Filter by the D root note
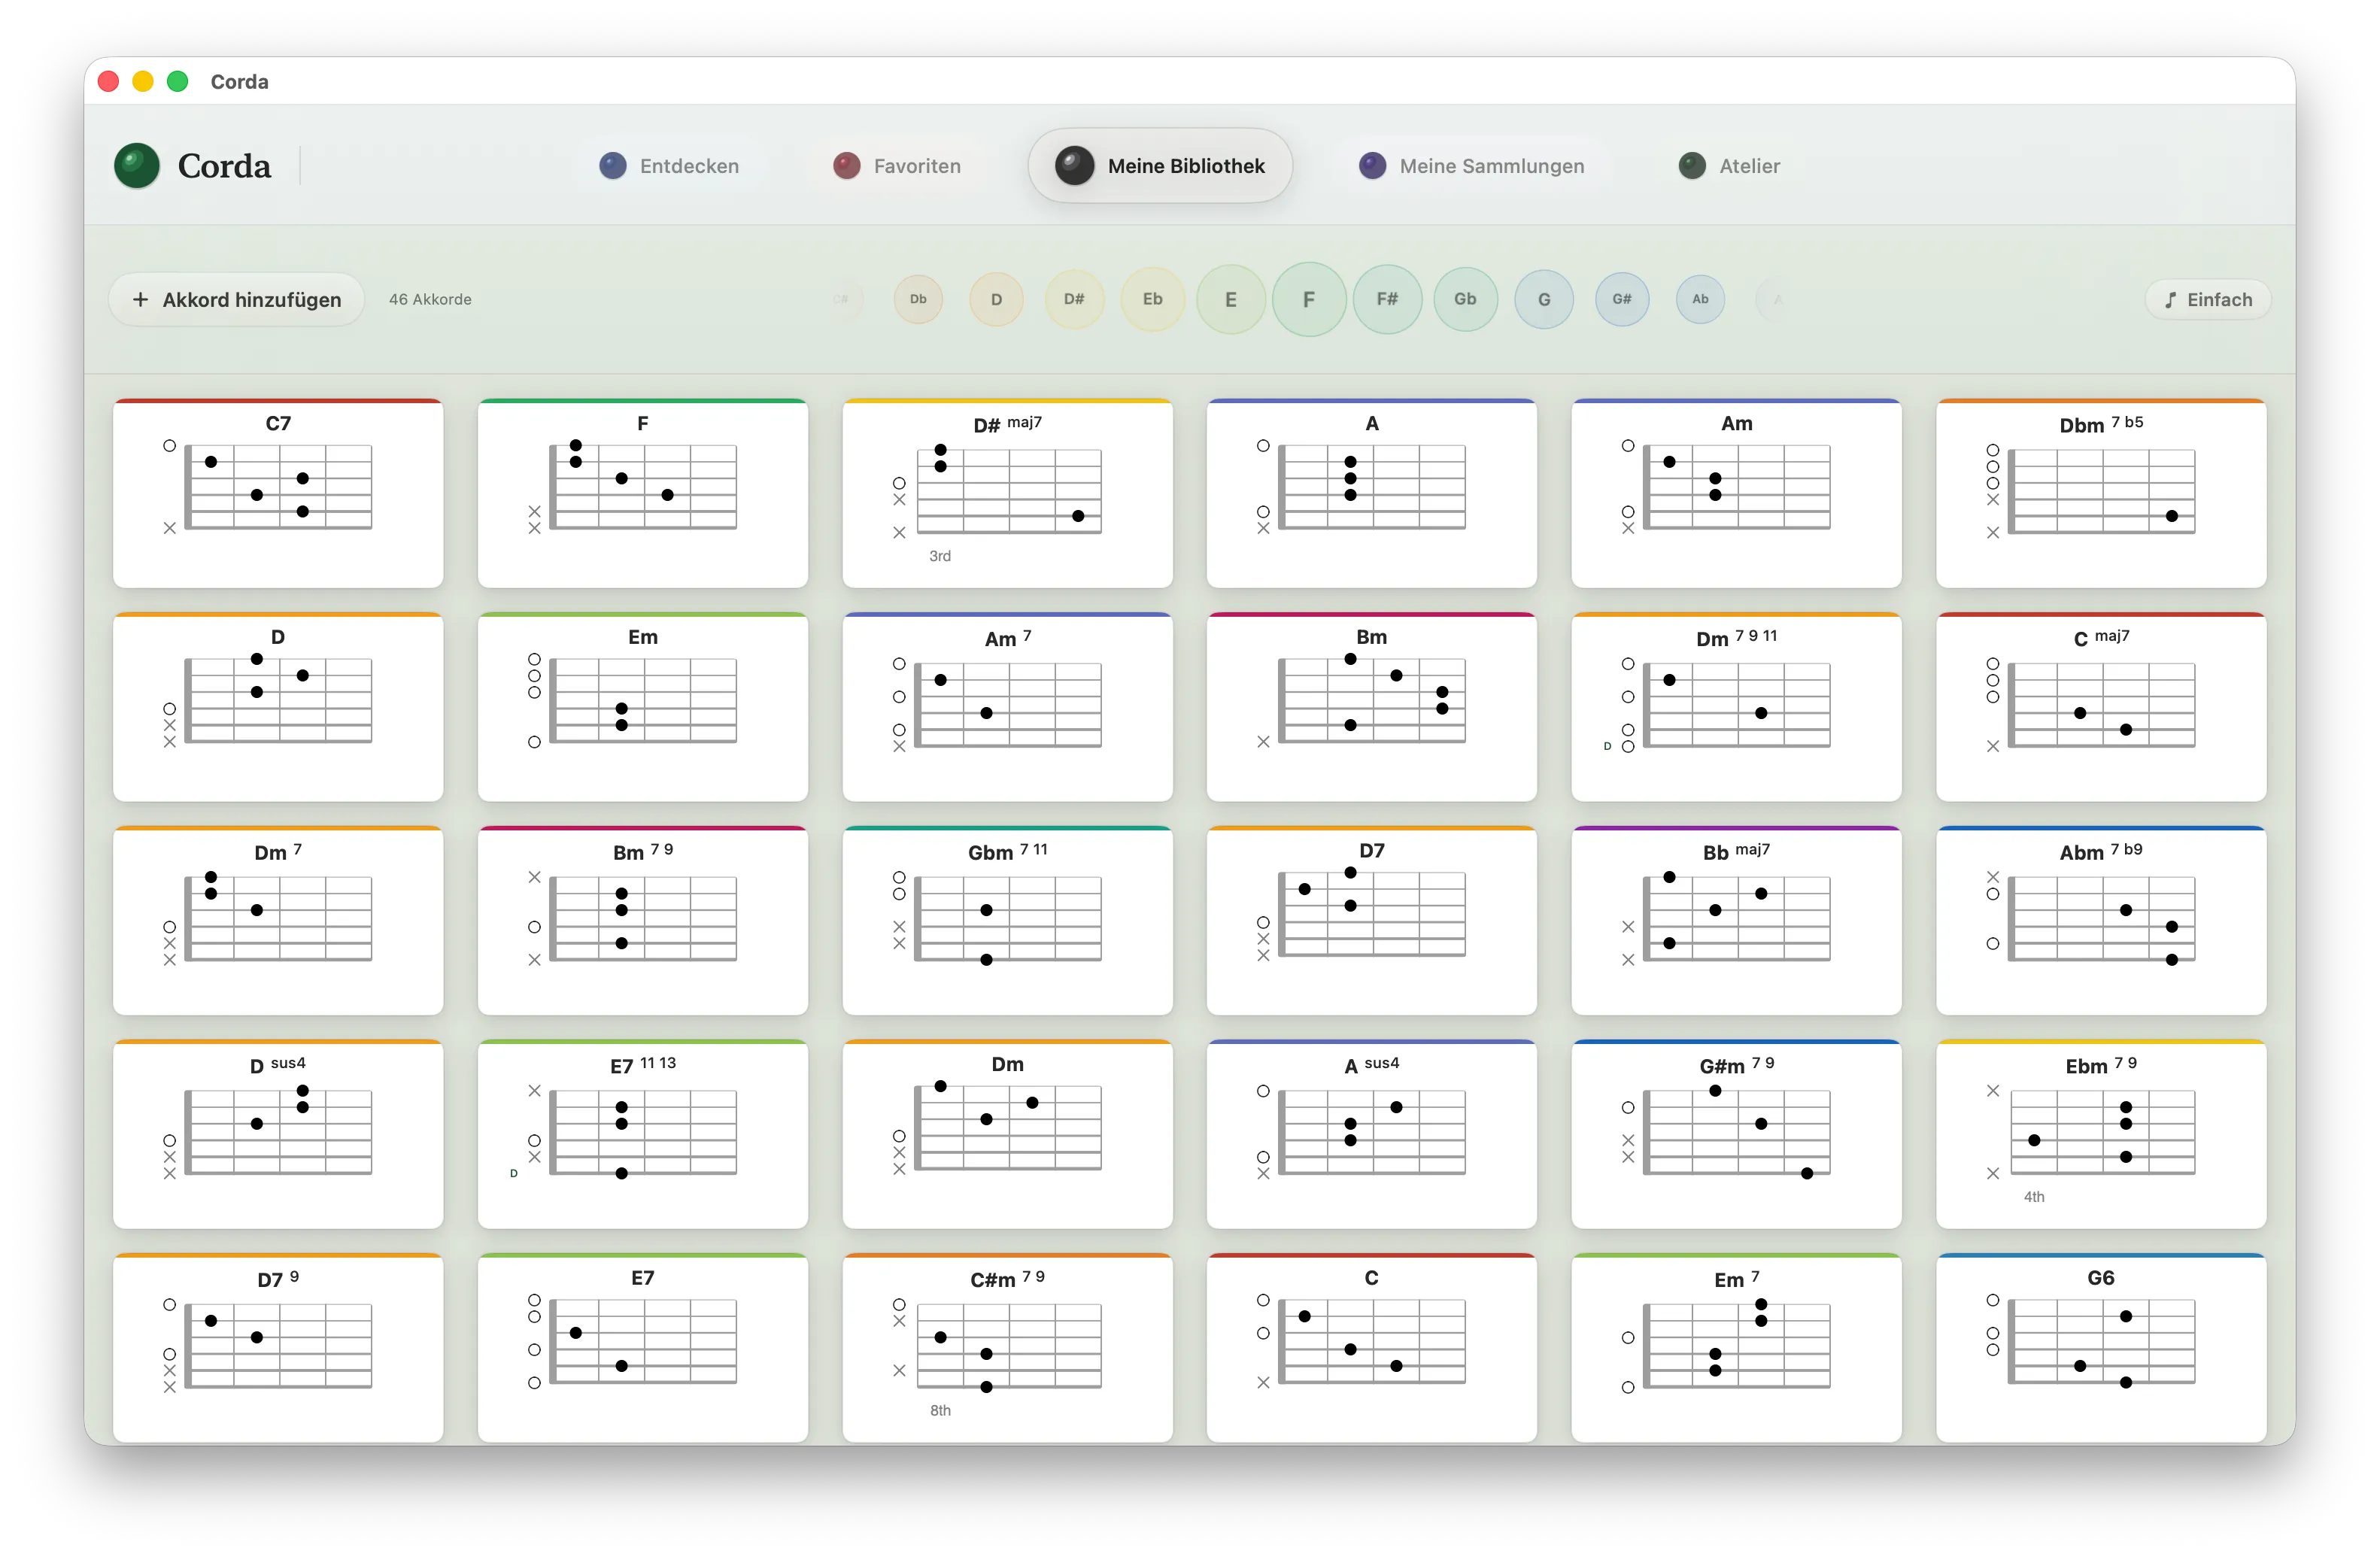Screen dimensions: 2380x1557 (x=996, y=299)
